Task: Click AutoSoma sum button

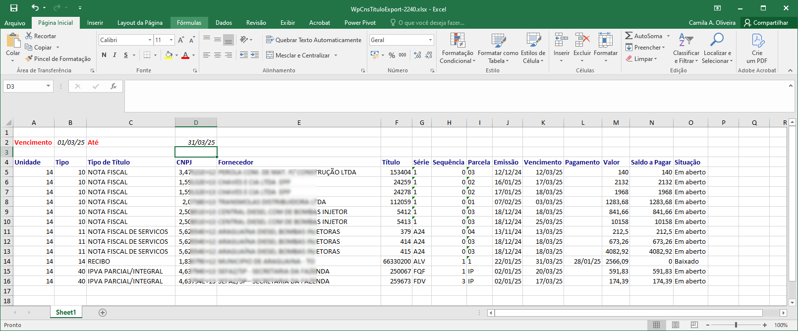Action: pyautogui.click(x=643, y=36)
